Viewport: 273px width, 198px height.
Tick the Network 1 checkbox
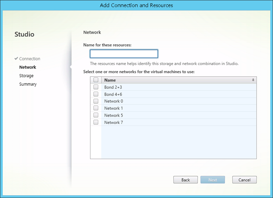pyautogui.click(x=96, y=108)
